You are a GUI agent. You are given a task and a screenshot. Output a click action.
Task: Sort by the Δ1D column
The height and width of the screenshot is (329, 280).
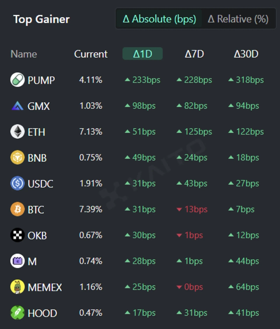tap(142, 54)
